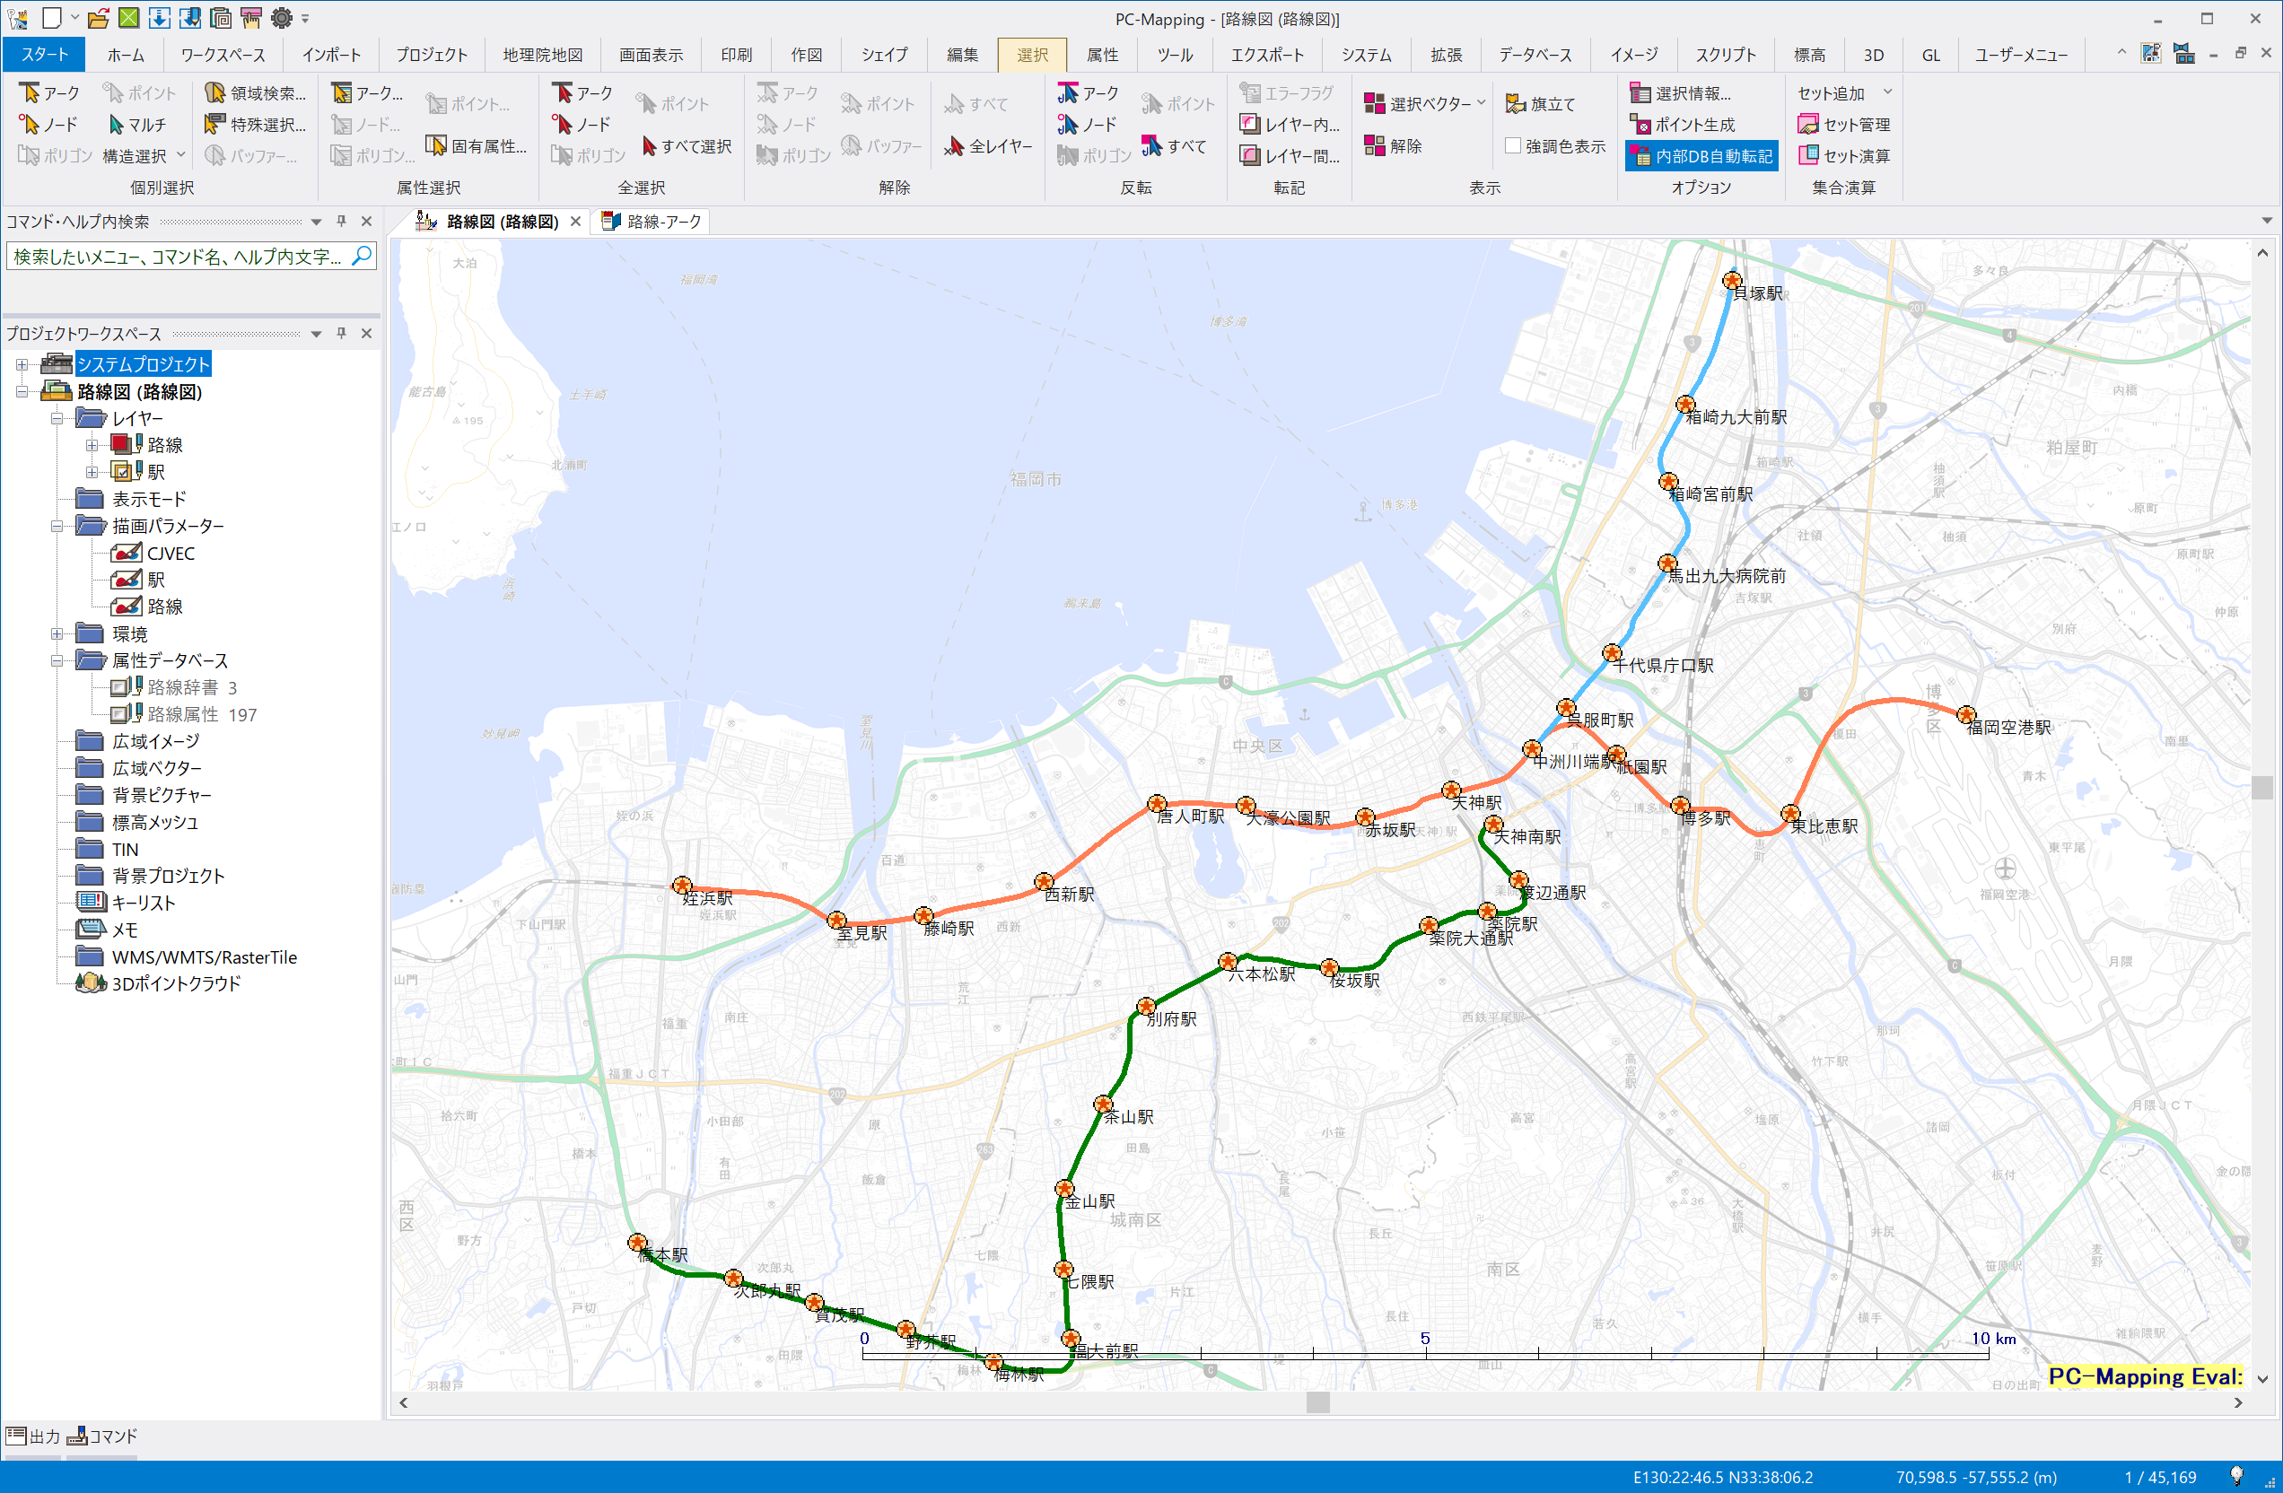Click 解除 in 表示 group
This screenshot has height=1493, width=2283.
(x=1394, y=145)
